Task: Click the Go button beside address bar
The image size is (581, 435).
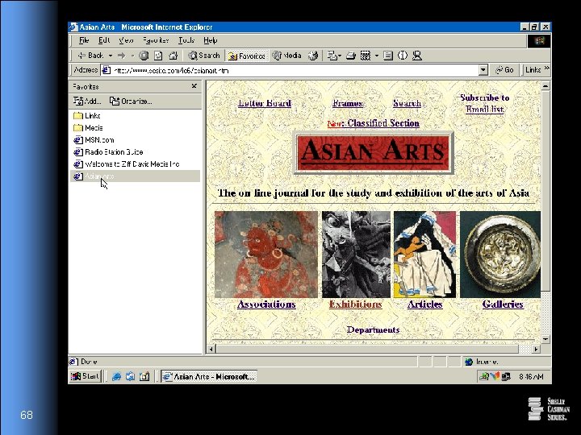Action: tap(504, 70)
